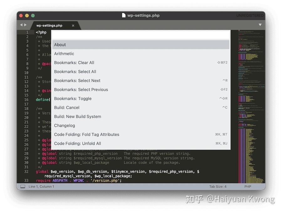Run Bookmarks: Clear All
This screenshot has height=212, width=282.
[140, 63]
